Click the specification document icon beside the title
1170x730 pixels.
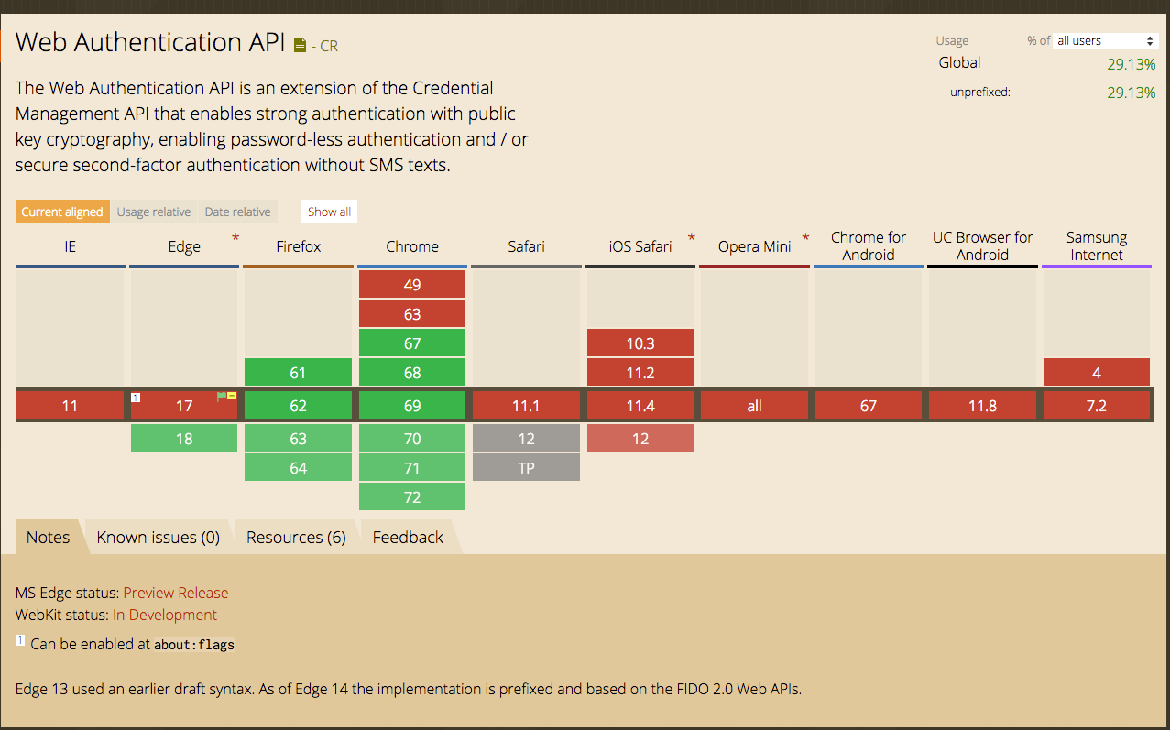pyautogui.click(x=300, y=43)
